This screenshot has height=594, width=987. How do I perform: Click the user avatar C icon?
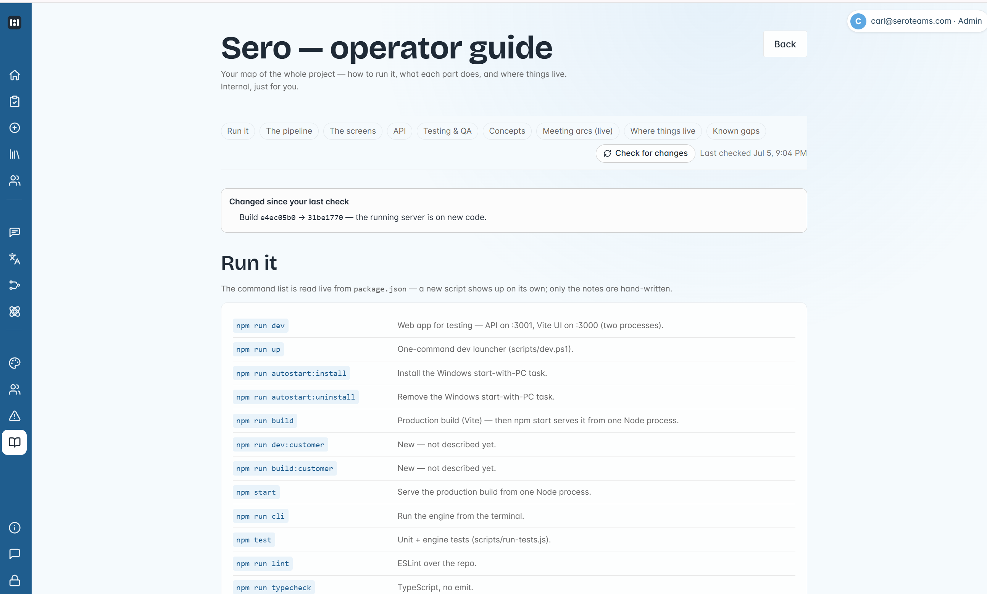(858, 21)
